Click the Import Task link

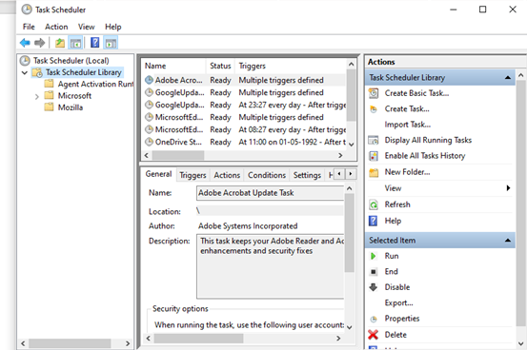pyautogui.click(x=407, y=125)
